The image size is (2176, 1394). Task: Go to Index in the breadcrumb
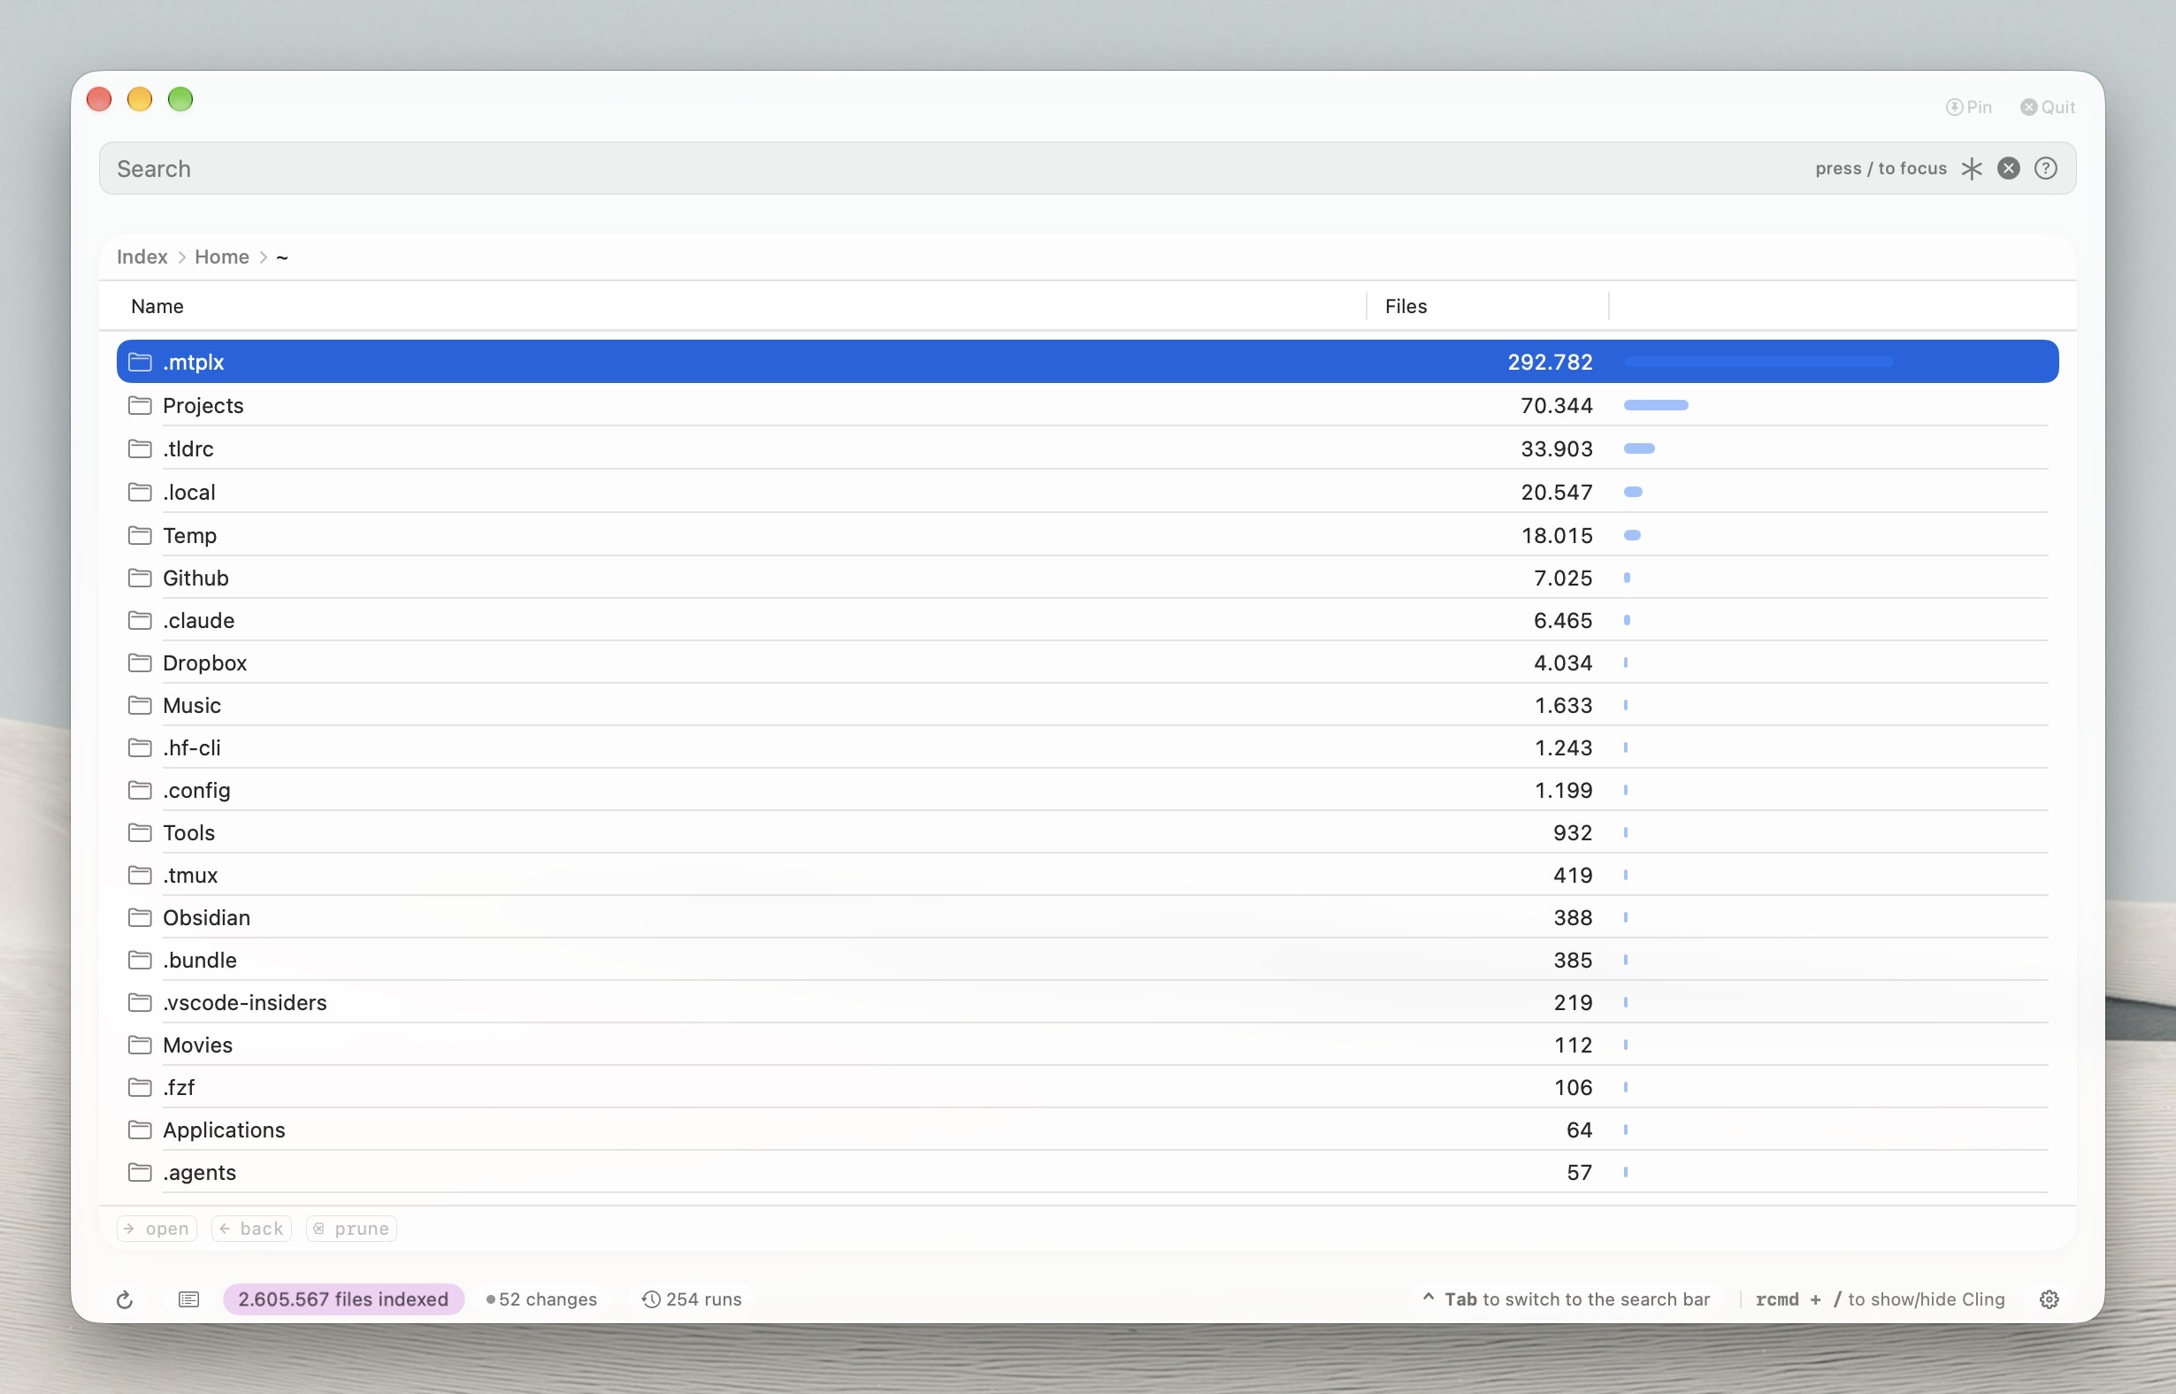click(x=142, y=257)
